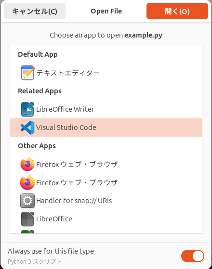Select the first Firefox ウェブ・ブラウザ icon
Image resolution: width=212 pixels, height=269 pixels.
coord(27,164)
